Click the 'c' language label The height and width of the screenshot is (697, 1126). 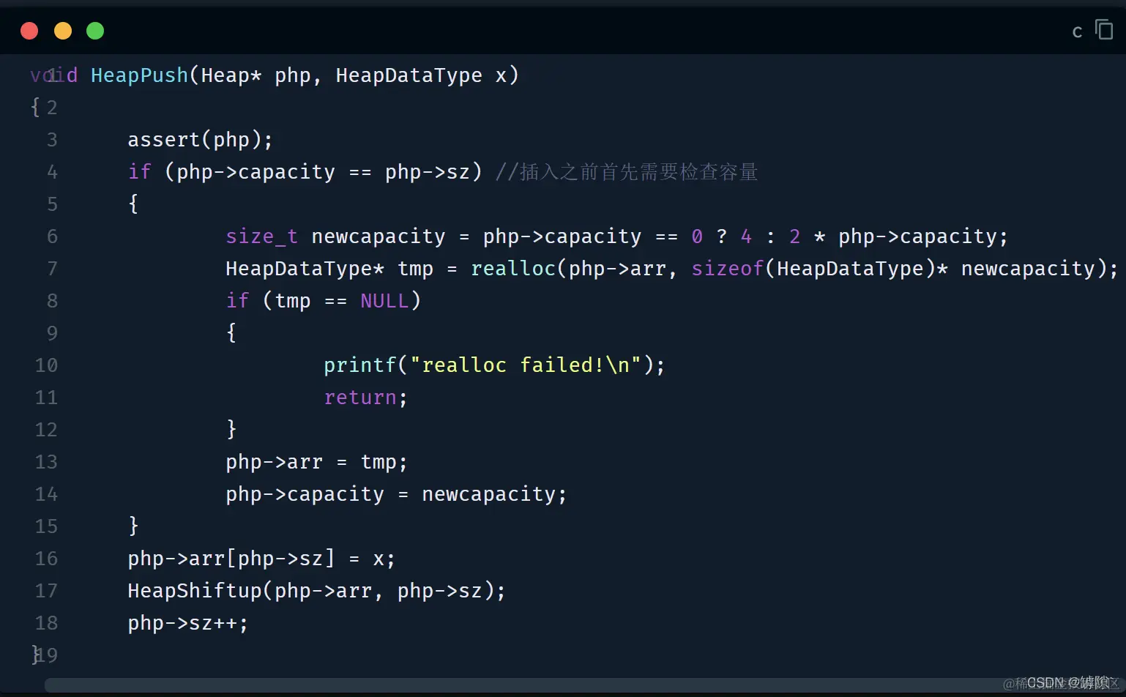[1077, 31]
